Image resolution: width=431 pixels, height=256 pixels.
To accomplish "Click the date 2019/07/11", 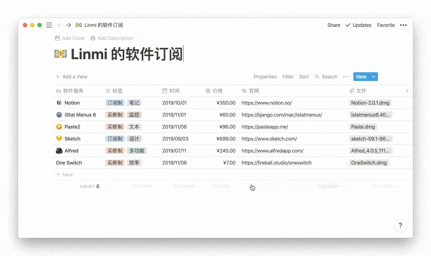I will [174, 151].
